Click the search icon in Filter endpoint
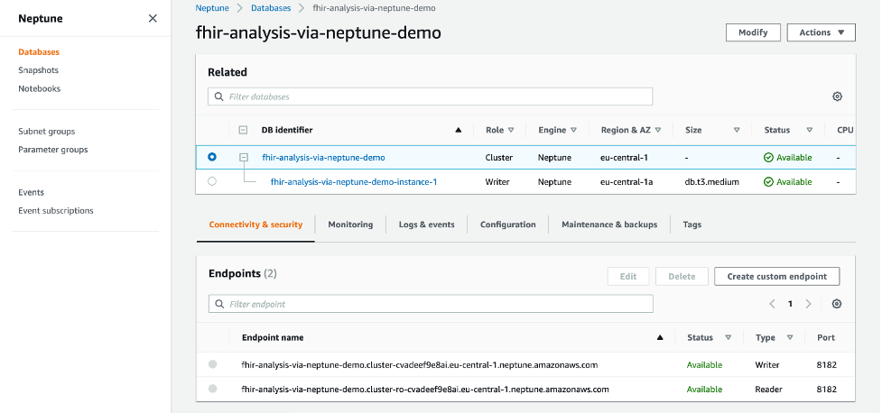Screen dimensions: 882x413 tap(219, 304)
